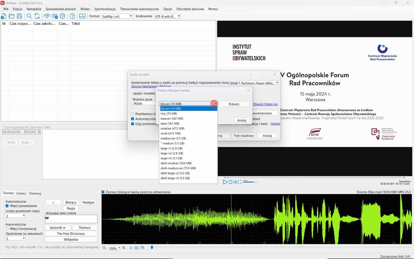Adjust the video volume slider
Image resolution: width=414 pixels, height=259 pixels.
250,182
